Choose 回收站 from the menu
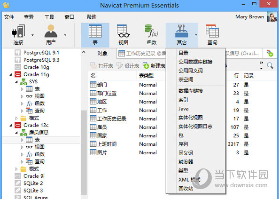279x199 pixels. tap(186, 188)
